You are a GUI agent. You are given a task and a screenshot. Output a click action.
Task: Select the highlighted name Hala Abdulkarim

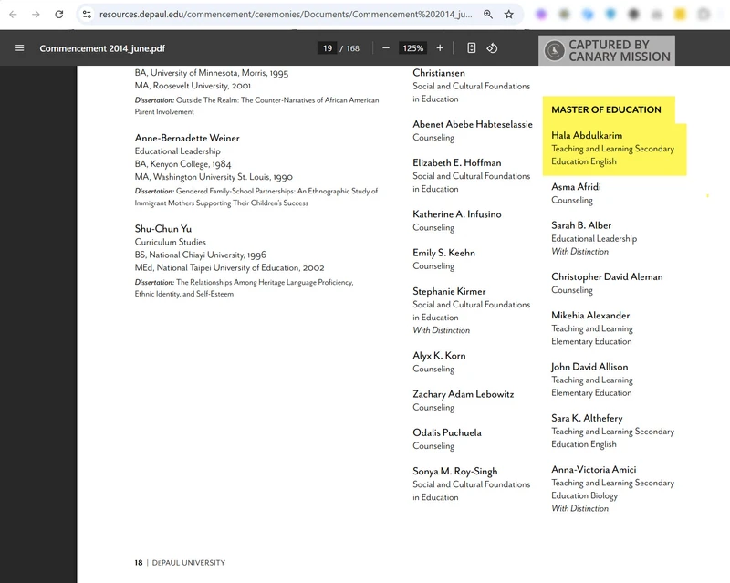point(587,136)
